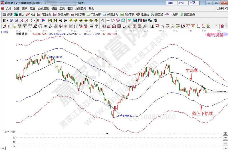
Task: Jump to the first bar using the skip-to-start arrow
Action: click(50, 21)
